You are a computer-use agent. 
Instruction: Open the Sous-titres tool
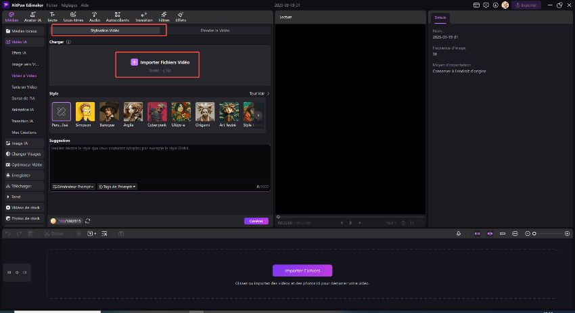73,17
